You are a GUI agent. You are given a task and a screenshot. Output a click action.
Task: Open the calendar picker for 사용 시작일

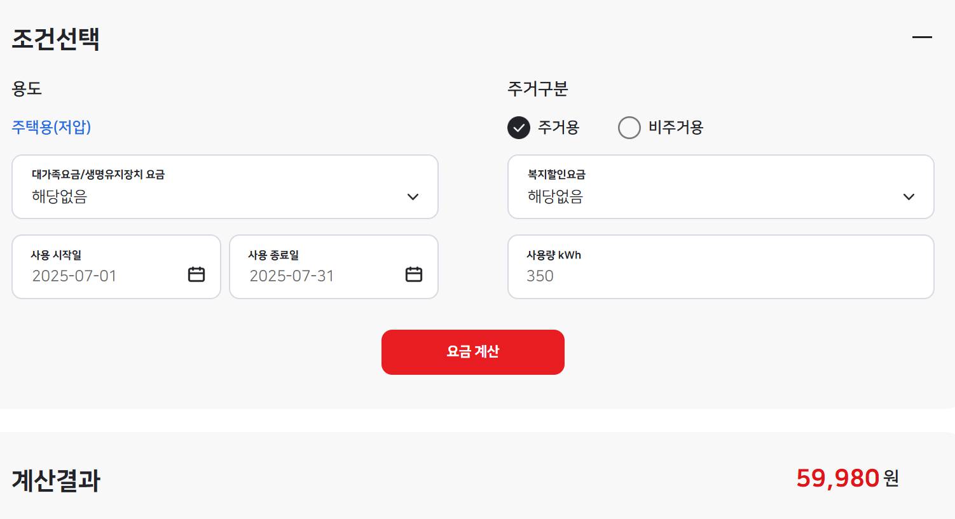pos(196,274)
